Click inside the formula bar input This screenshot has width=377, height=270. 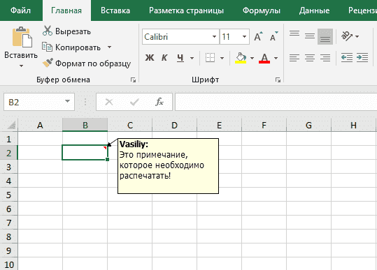coord(276,102)
